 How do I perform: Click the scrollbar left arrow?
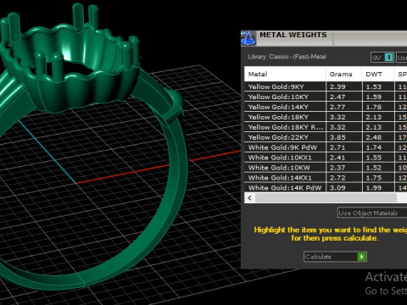pyautogui.click(x=249, y=198)
